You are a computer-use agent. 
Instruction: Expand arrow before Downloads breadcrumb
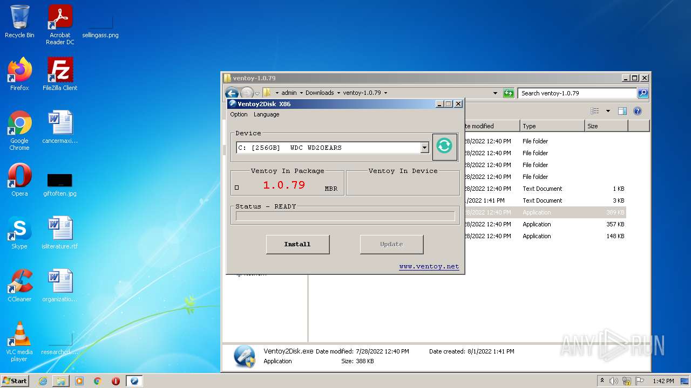pyautogui.click(x=301, y=93)
